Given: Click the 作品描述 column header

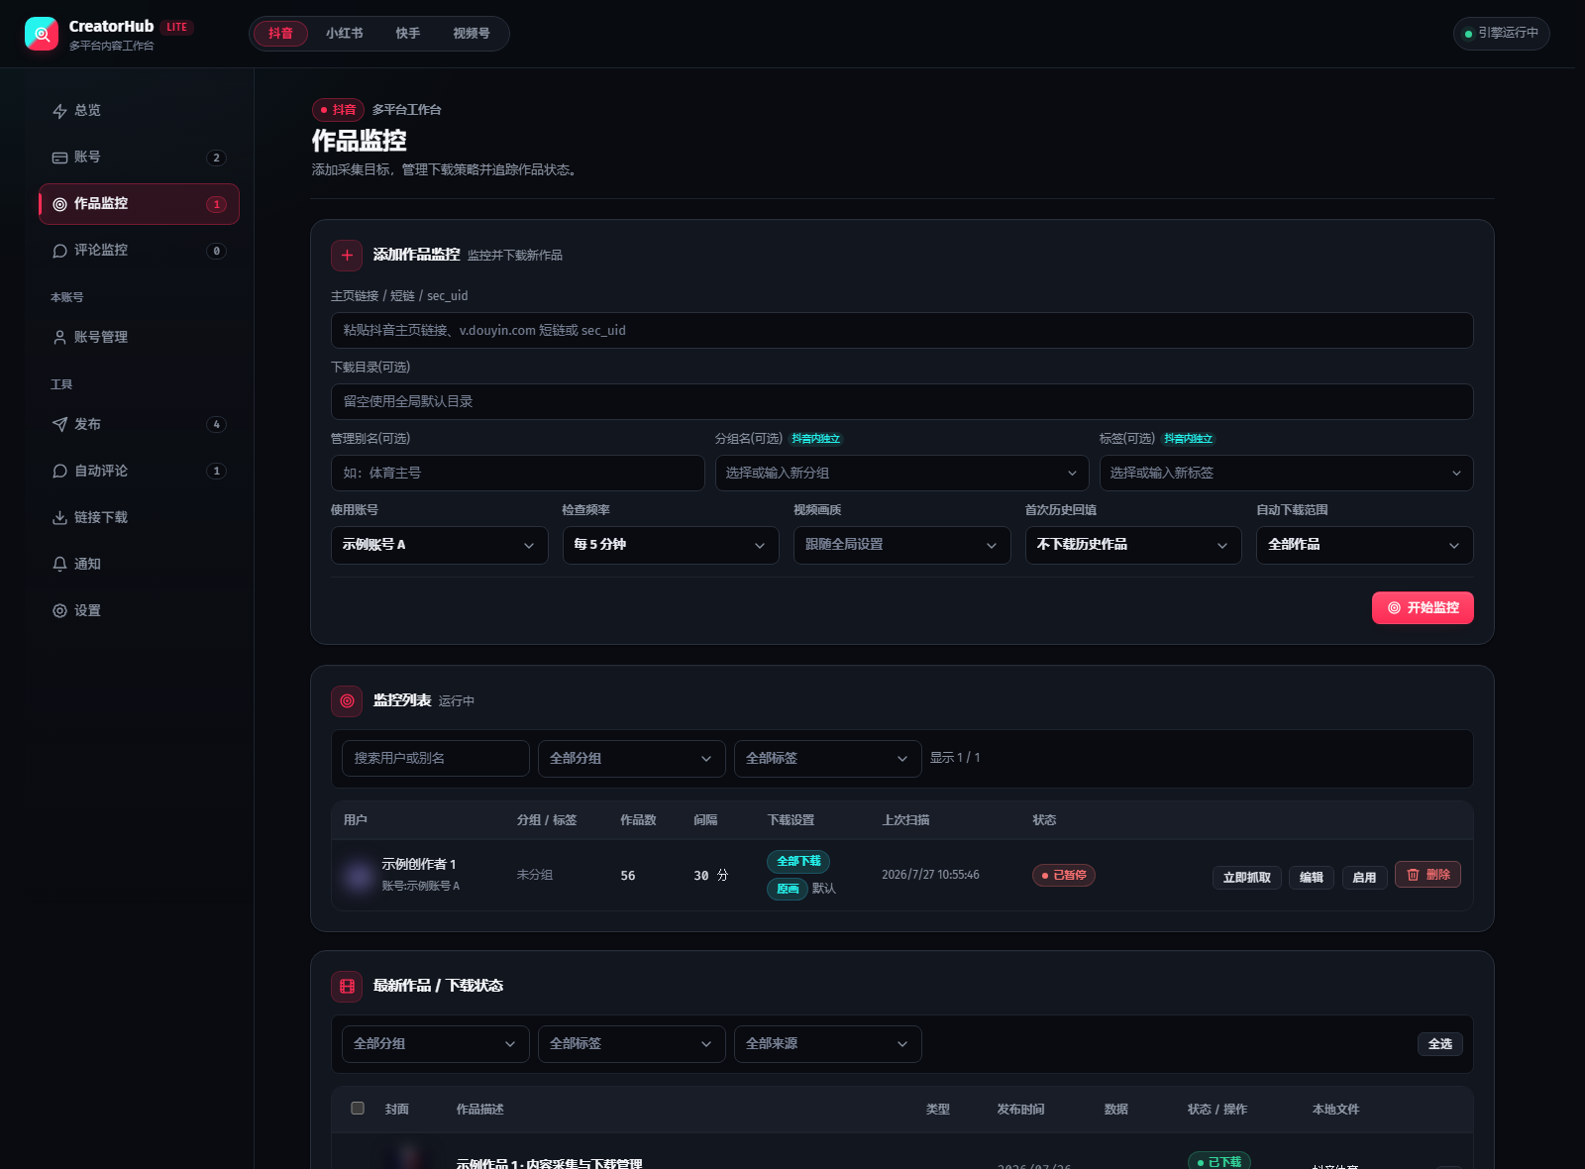Looking at the screenshot, I should (479, 1110).
